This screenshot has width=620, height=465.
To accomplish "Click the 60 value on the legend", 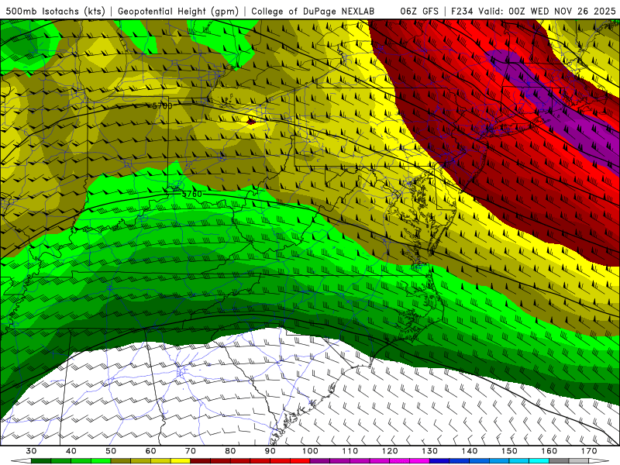I will (150, 451).
